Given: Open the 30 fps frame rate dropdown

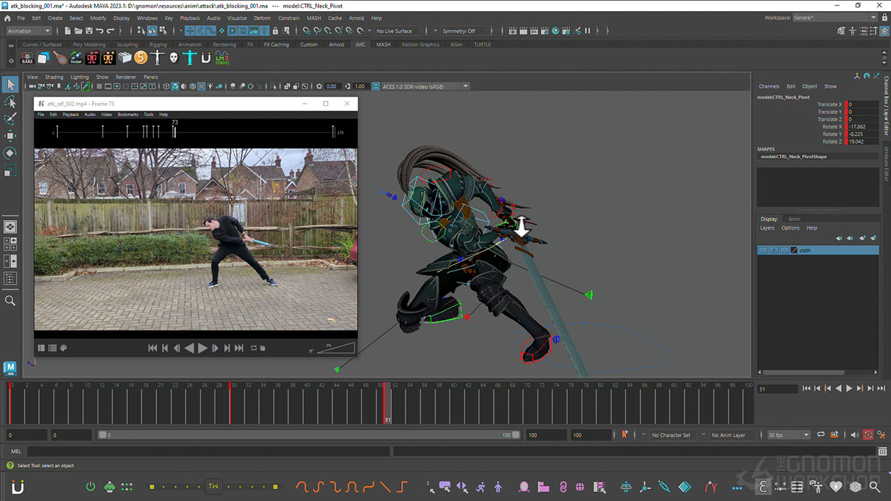Looking at the screenshot, I should (806, 435).
